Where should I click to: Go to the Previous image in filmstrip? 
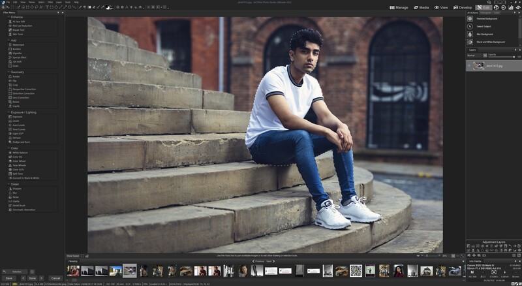258,261
